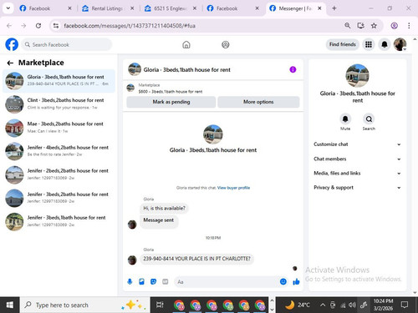
Task: Open Task View on the taskbar
Action: pos(160,305)
